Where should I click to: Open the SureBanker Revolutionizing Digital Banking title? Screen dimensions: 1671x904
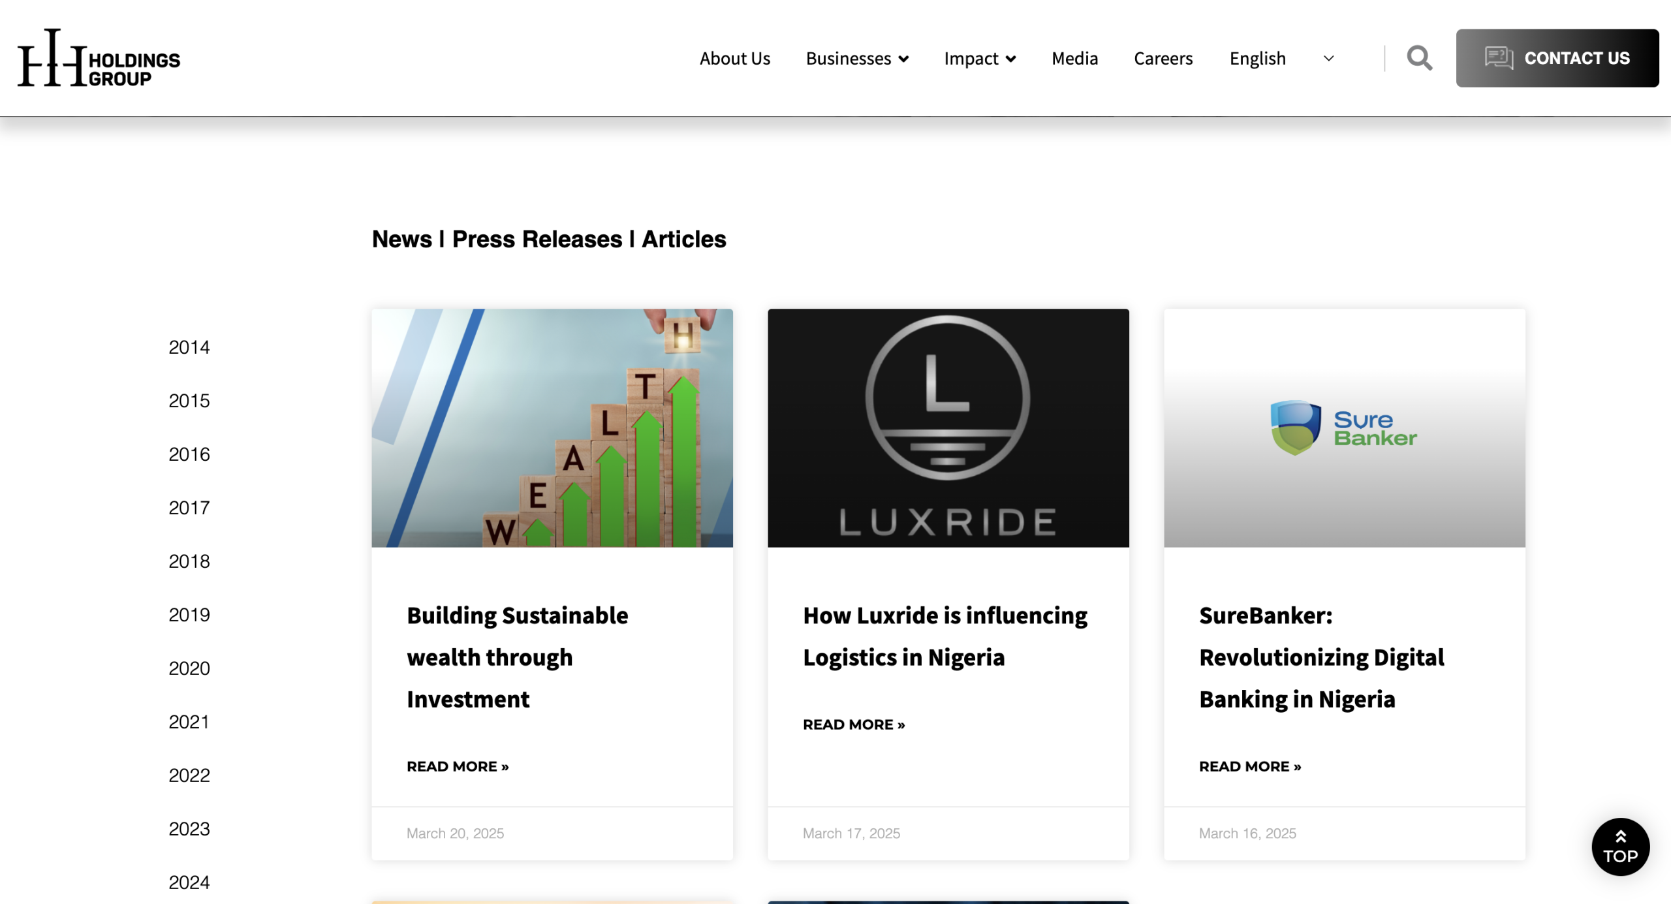(x=1322, y=657)
